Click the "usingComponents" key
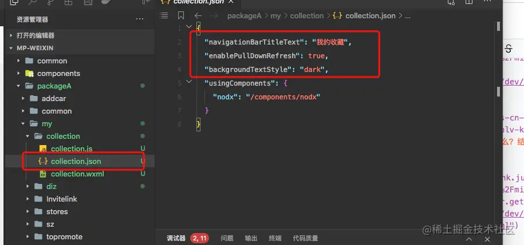Image resolution: width=524 pixels, height=245 pixels. point(241,83)
